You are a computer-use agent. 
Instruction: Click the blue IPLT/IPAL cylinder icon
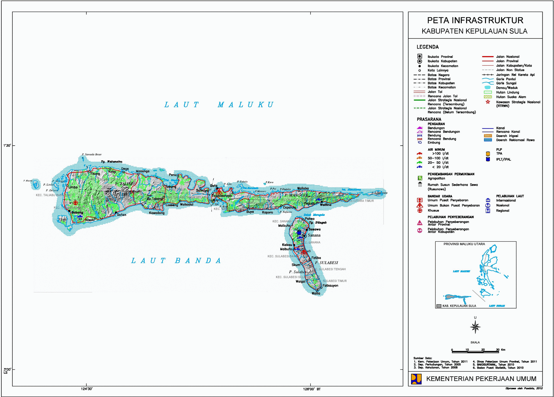[x=488, y=159]
